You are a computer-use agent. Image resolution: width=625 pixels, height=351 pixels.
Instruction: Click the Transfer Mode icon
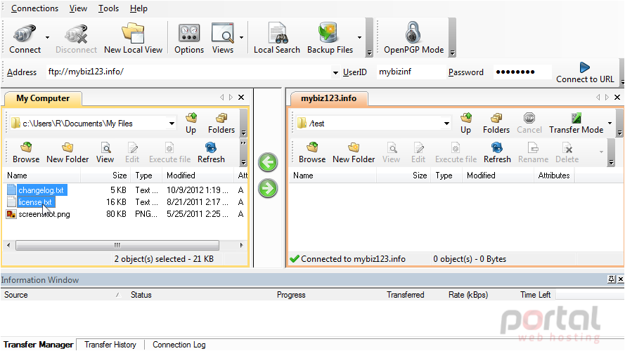click(576, 124)
